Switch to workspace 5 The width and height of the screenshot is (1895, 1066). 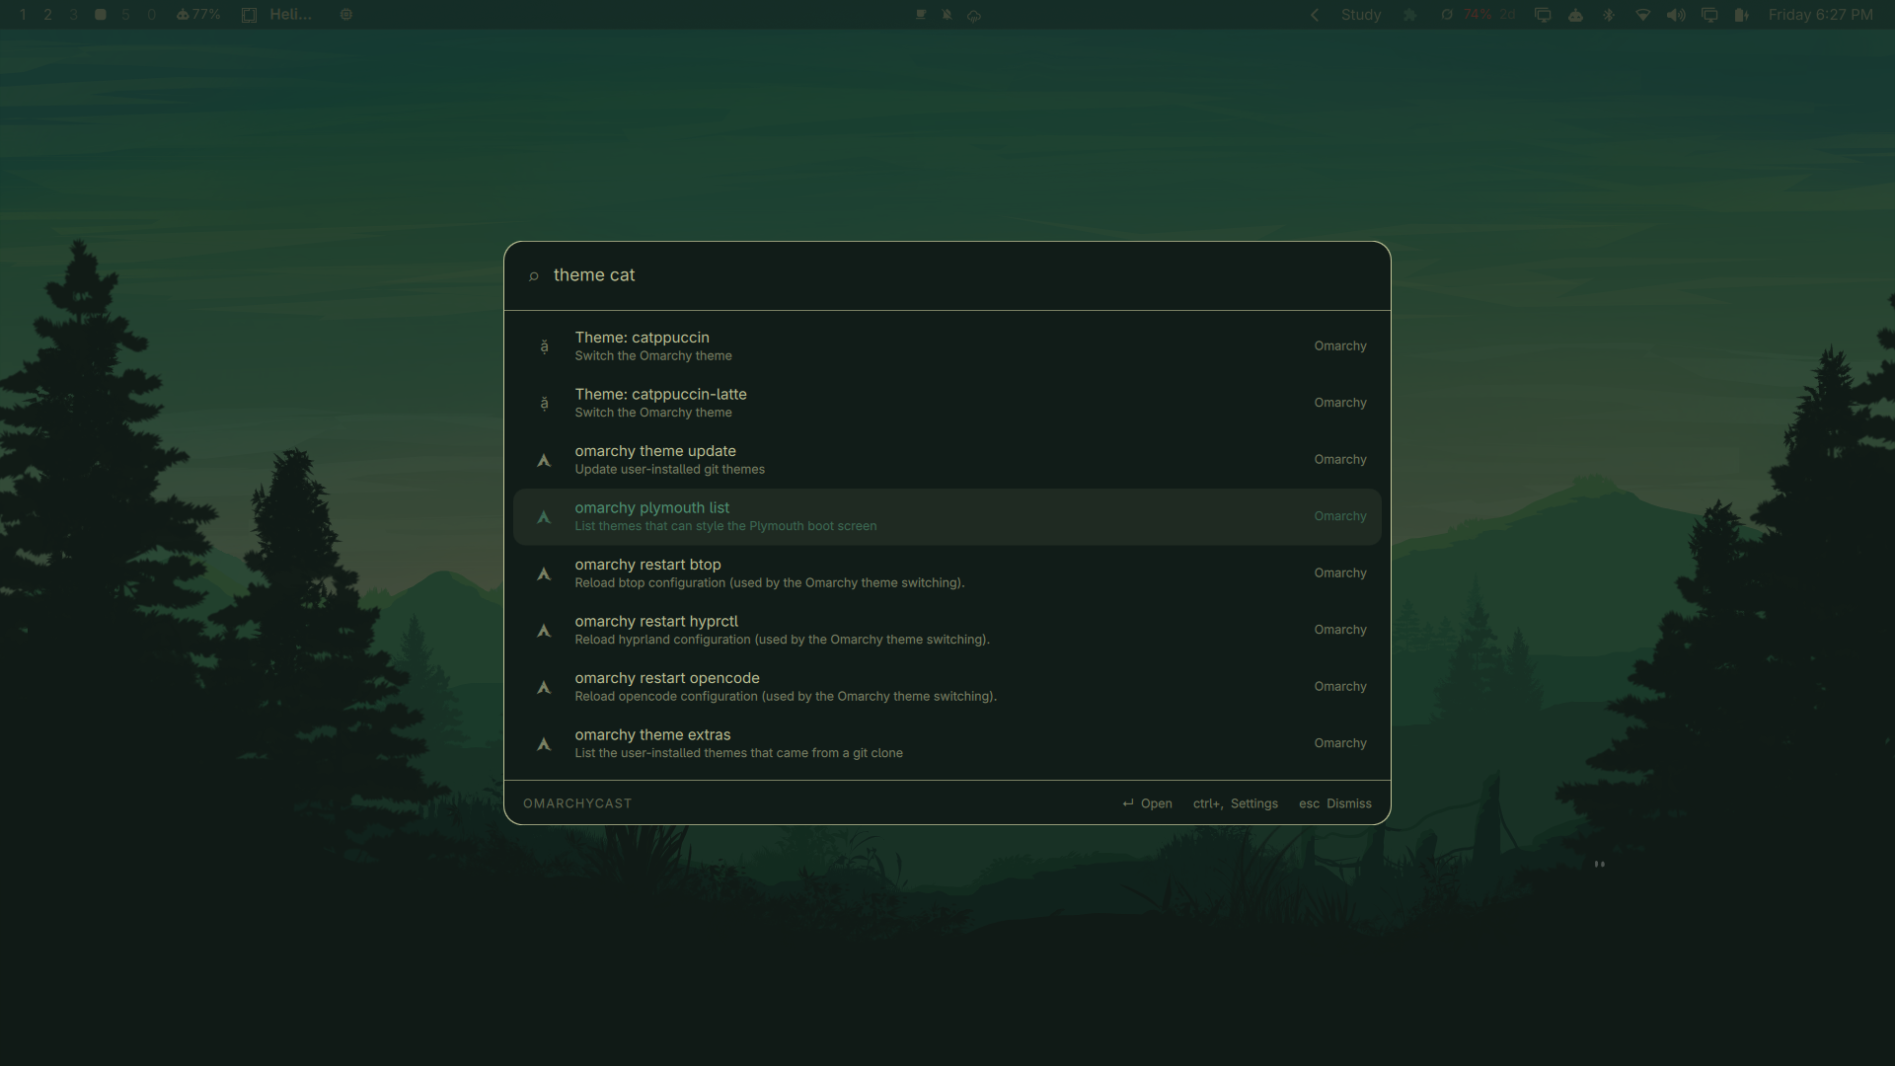click(125, 15)
